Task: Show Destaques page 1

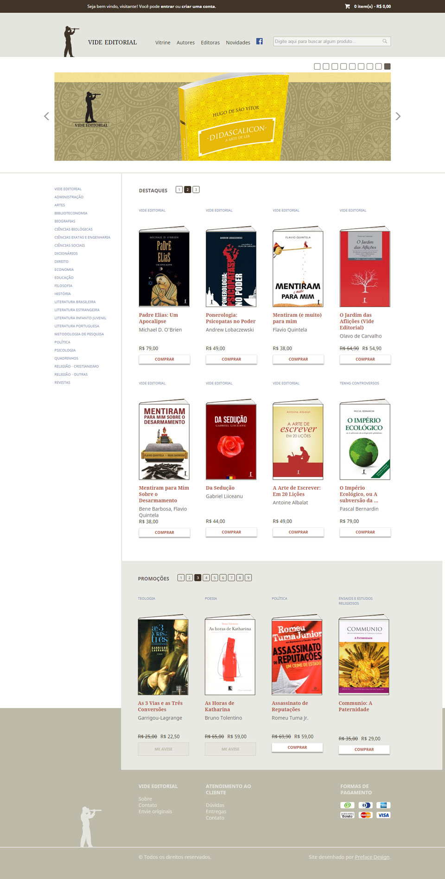Action: click(x=179, y=189)
